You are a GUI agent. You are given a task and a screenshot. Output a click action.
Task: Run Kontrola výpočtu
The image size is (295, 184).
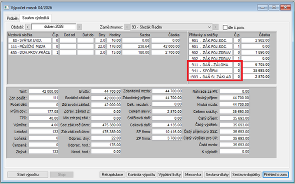141,175
